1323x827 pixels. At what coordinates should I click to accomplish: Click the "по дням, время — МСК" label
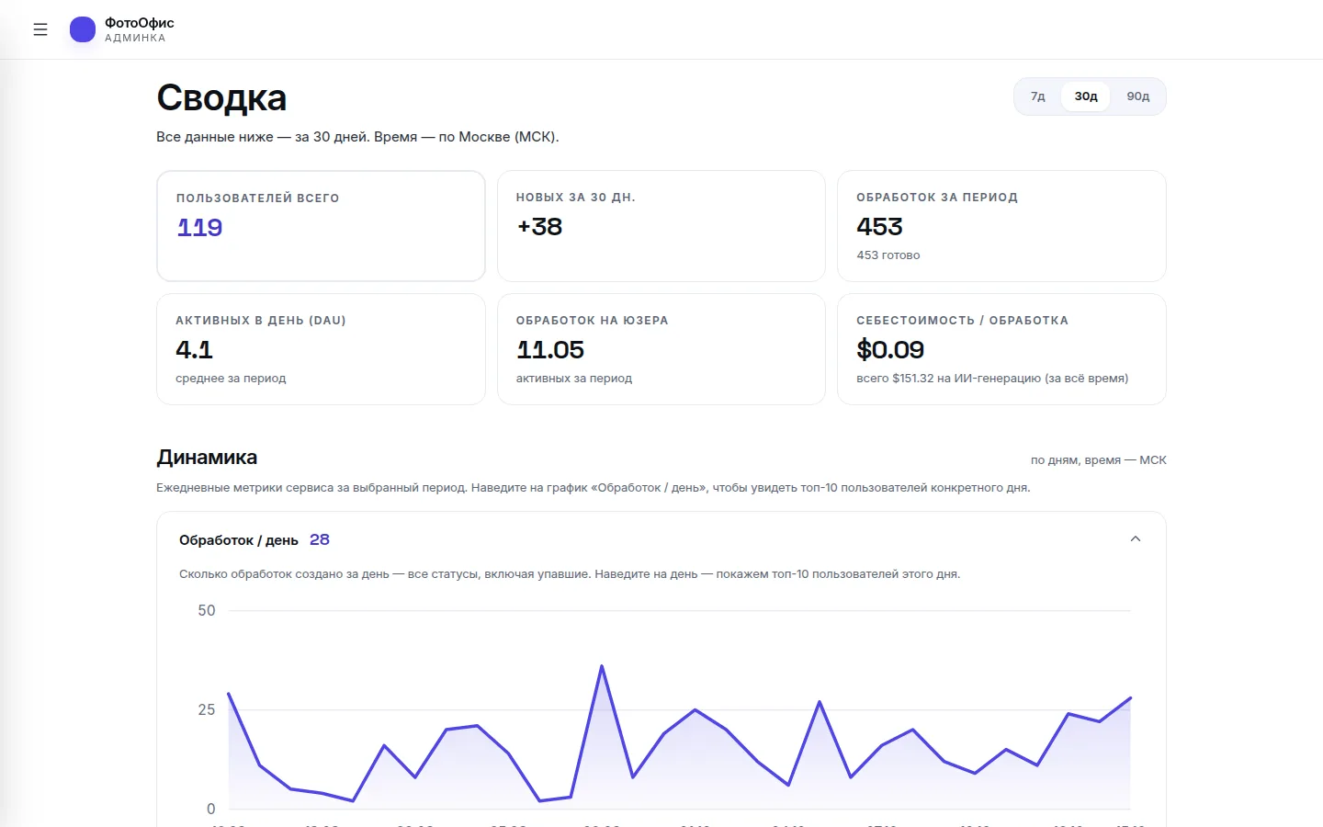click(1099, 460)
